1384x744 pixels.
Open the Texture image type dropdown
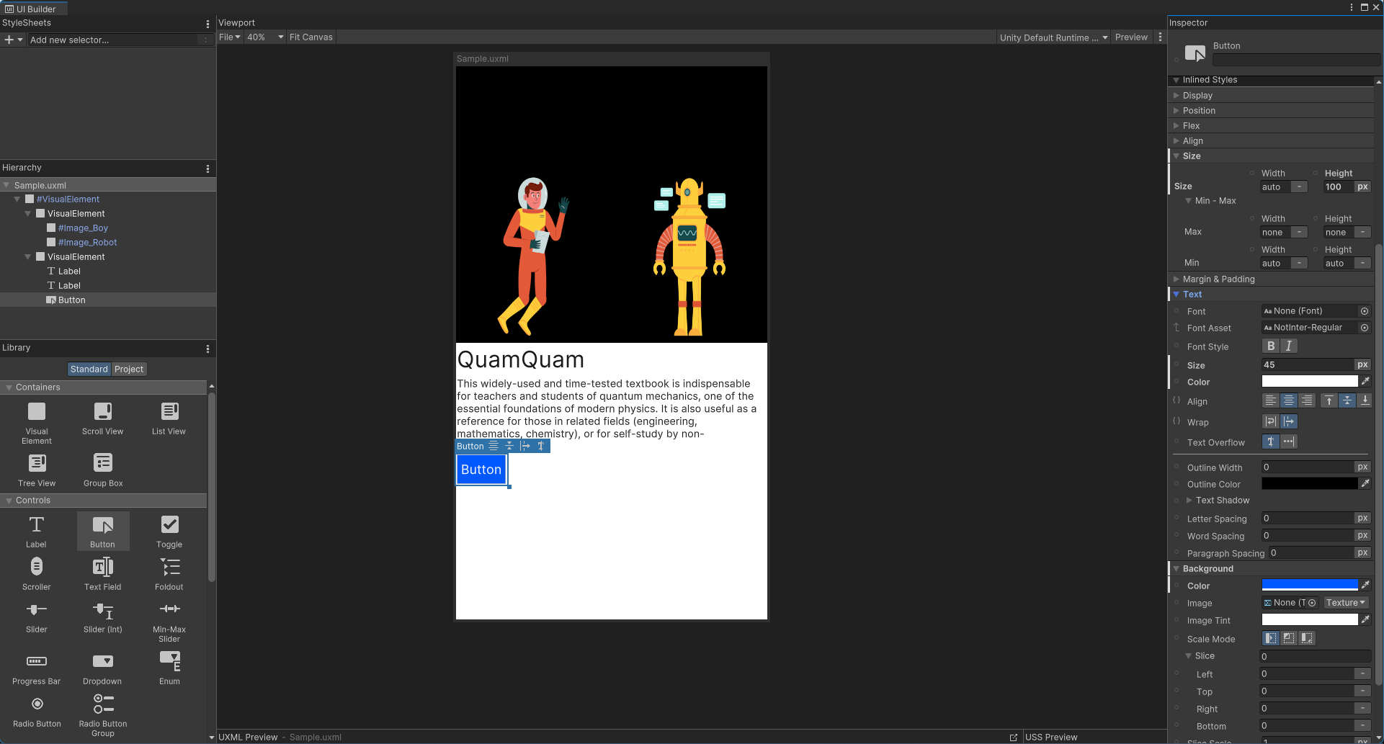click(x=1345, y=603)
